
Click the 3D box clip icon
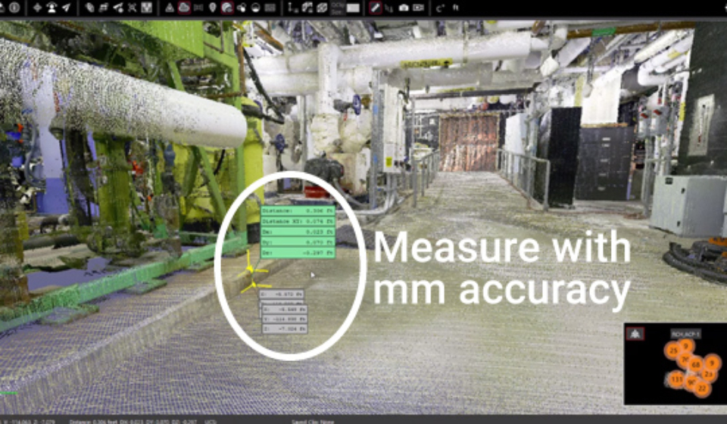[x=323, y=8]
